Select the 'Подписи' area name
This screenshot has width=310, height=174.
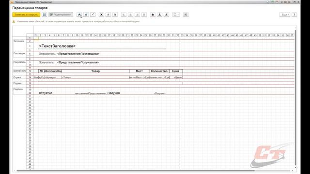[x=18, y=89]
